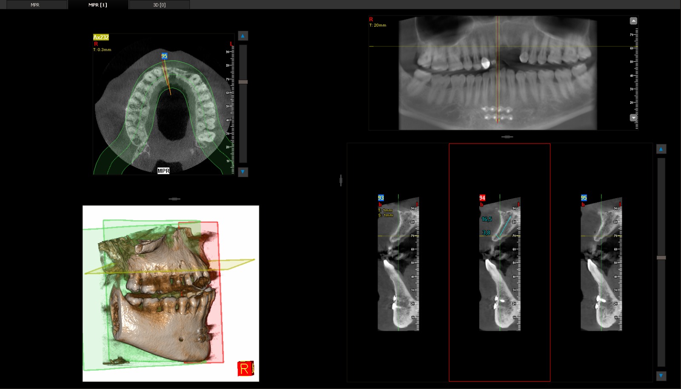Click the 3,8 measurement label on slice 94

tap(486, 233)
